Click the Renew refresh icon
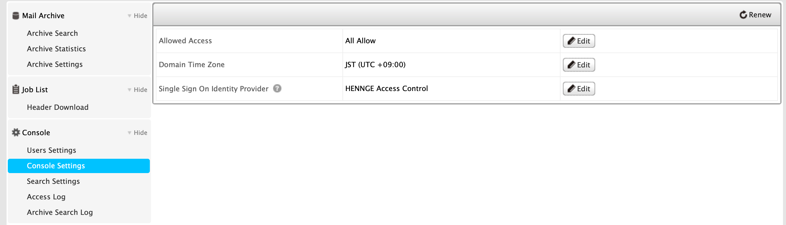The width and height of the screenshot is (786, 225). coord(743,15)
